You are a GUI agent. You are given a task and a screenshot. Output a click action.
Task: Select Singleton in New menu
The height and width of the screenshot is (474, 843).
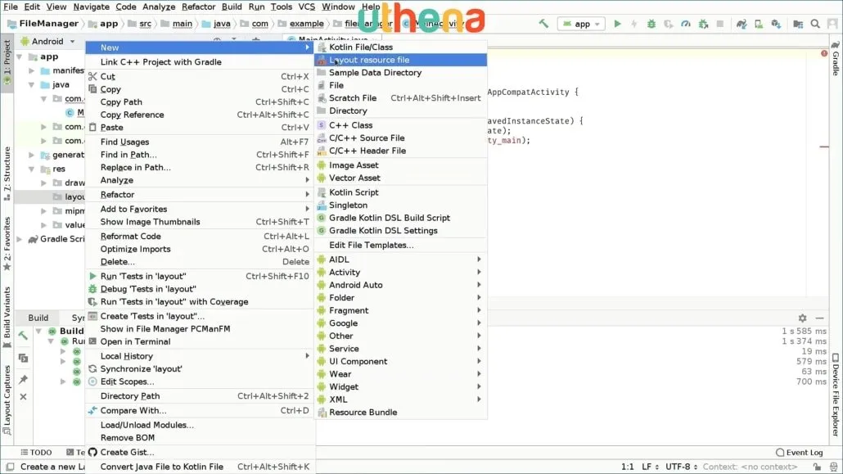(x=400, y=205)
